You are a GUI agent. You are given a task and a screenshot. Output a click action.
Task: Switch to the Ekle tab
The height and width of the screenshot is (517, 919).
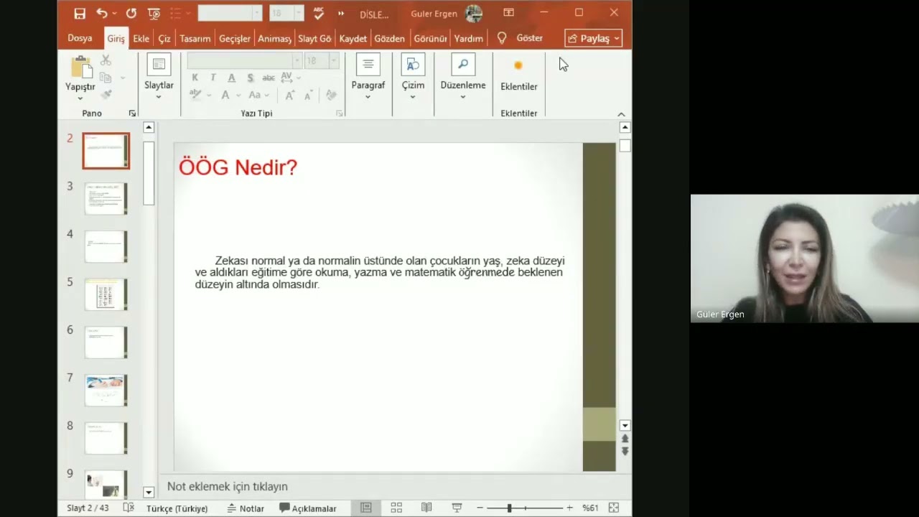pos(141,39)
